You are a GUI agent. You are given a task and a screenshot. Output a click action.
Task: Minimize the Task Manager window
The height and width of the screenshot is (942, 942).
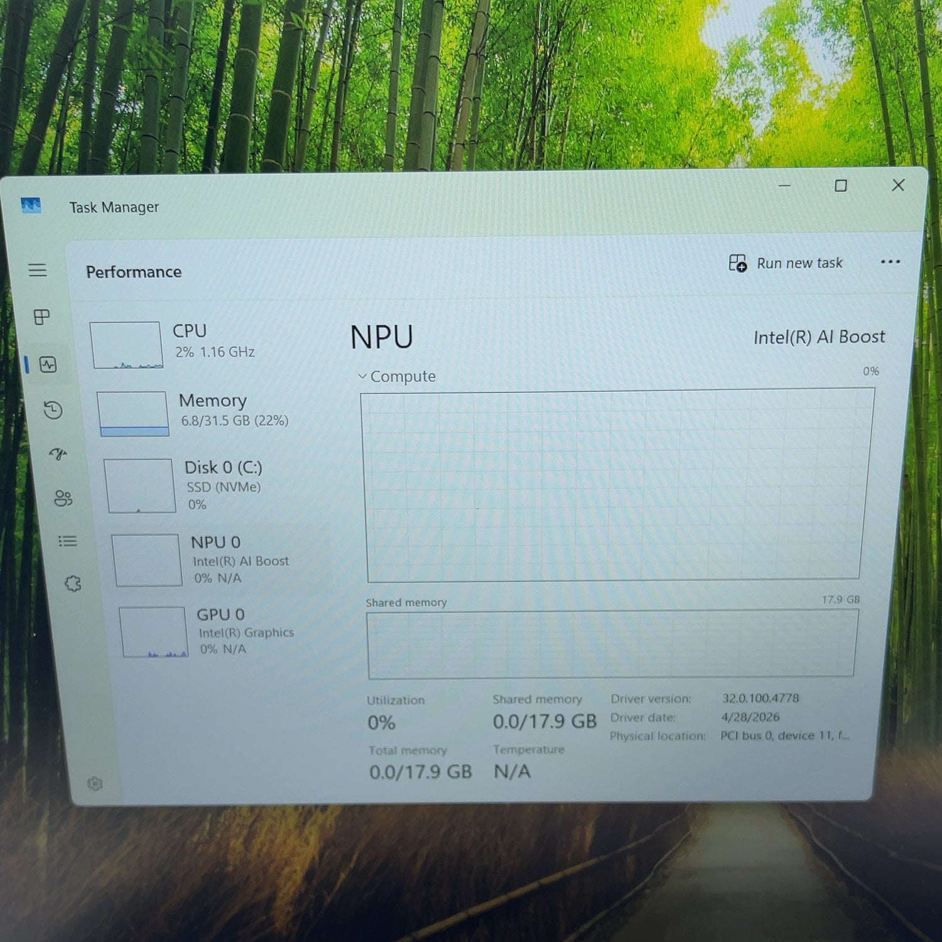(x=784, y=186)
